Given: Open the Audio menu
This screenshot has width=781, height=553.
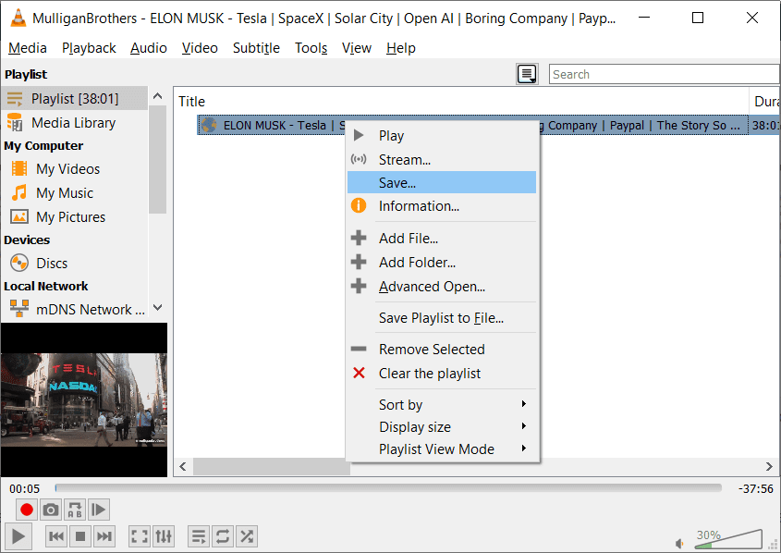Looking at the screenshot, I should coord(149,48).
